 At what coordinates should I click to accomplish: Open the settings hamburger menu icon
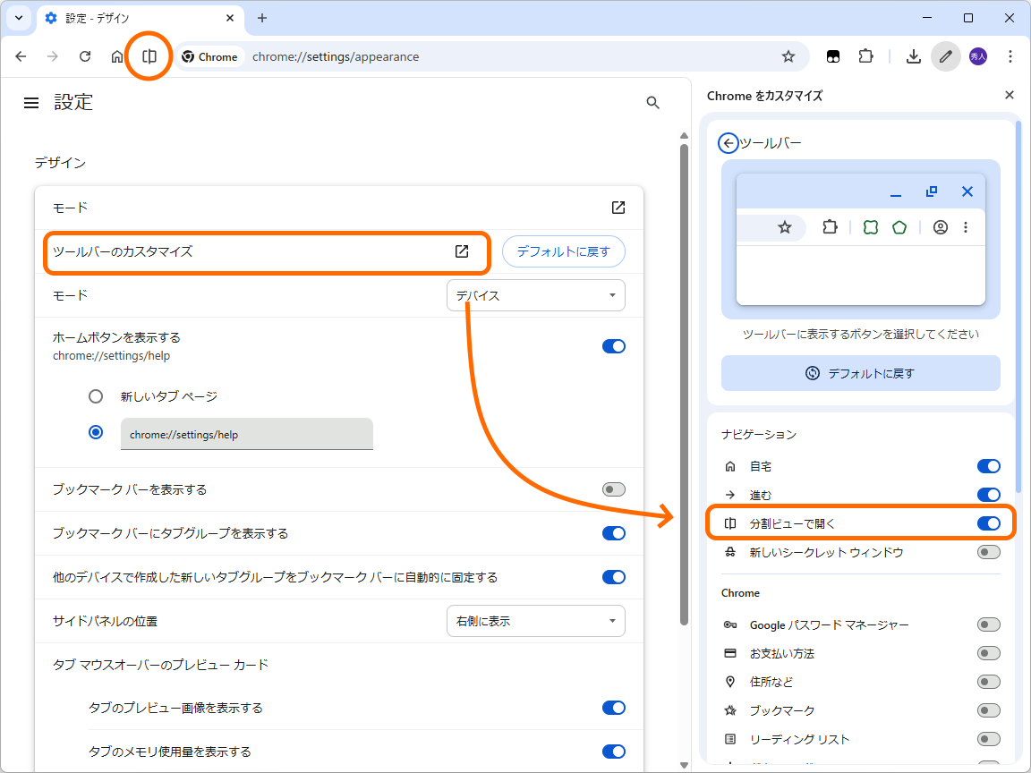pos(31,102)
